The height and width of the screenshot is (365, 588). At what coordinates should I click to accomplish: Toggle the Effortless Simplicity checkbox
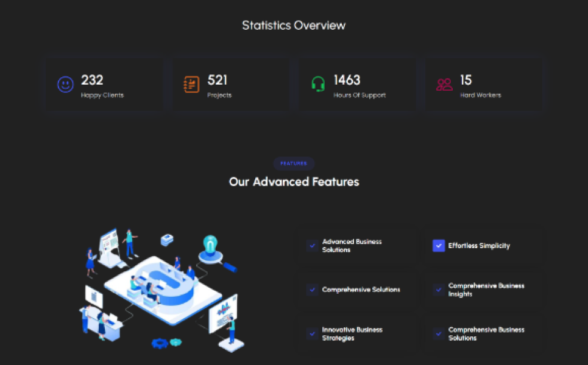point(439,246)
